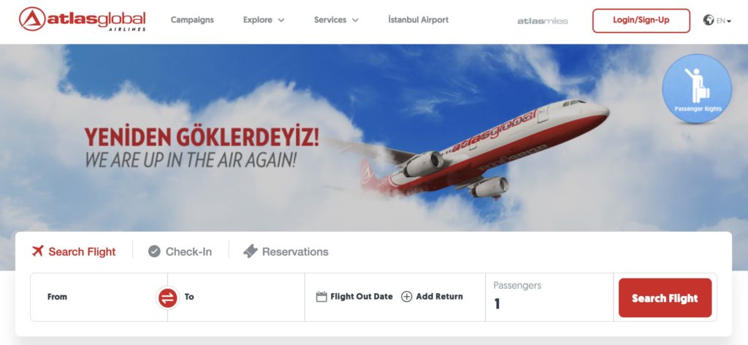Open the Passenger Rights badge

696,88
